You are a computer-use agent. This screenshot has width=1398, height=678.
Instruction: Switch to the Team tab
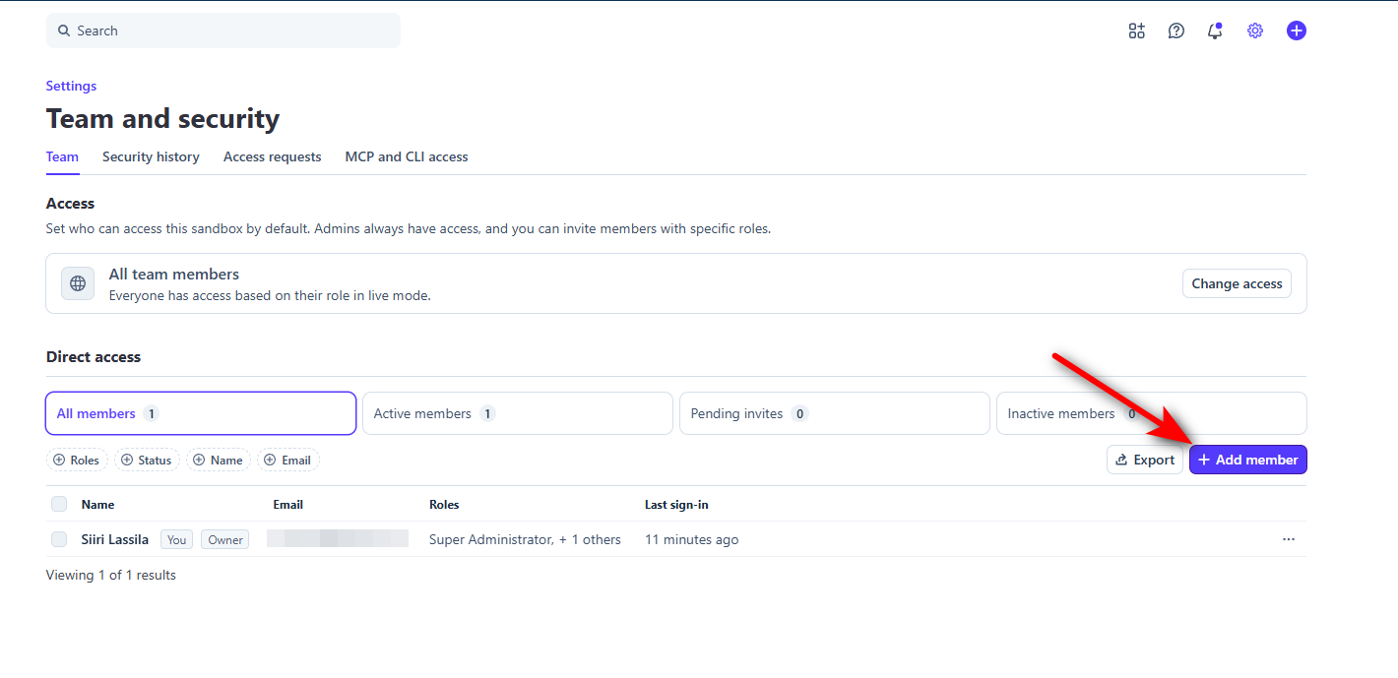tap(62, 156)
